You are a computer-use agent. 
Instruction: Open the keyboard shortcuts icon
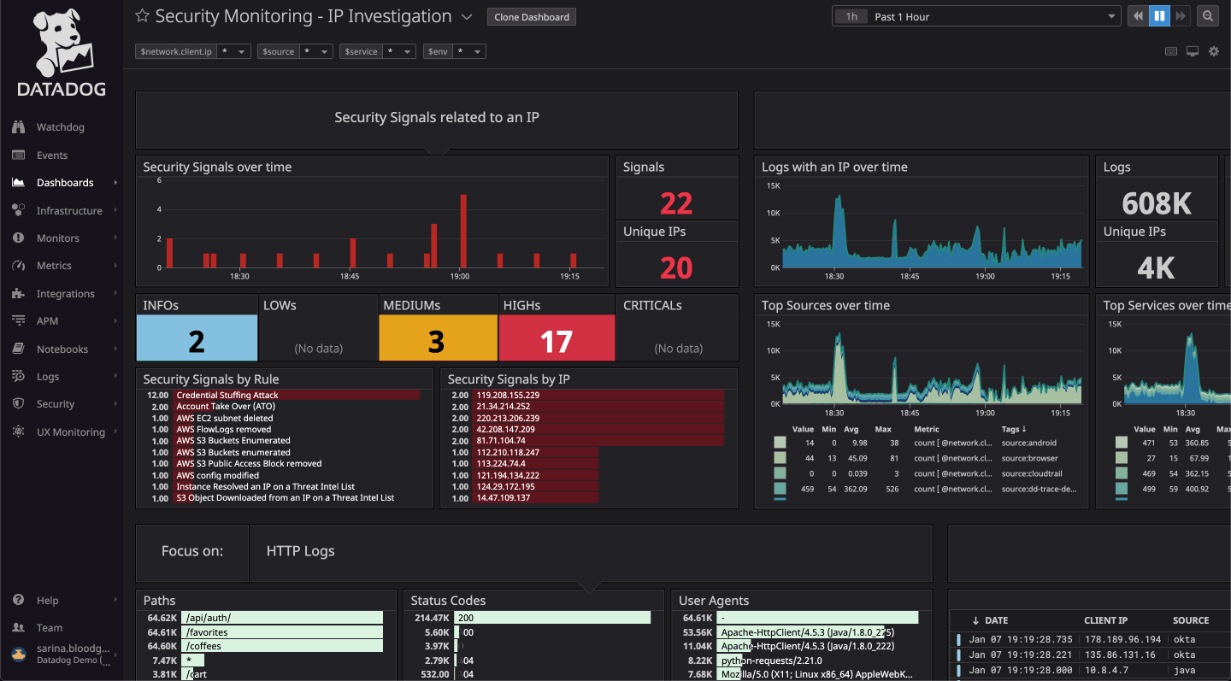[x=1170, y=51]
